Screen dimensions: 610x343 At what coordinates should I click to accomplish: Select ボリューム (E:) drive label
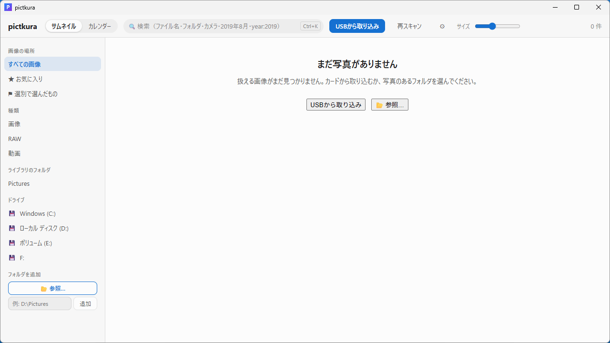point(36,243)
